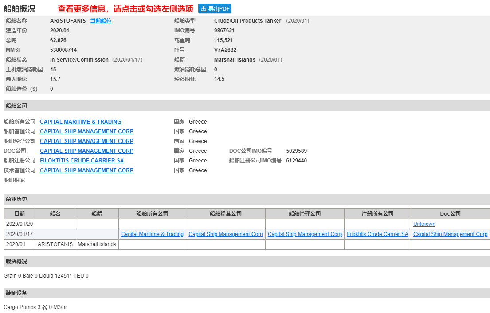Select the maximum speed value 15.7

tap(55, 79)
